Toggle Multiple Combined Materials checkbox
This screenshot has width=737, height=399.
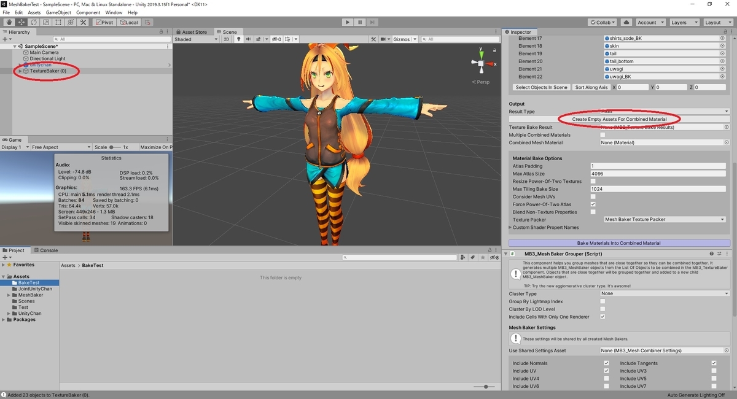(602, 135)
